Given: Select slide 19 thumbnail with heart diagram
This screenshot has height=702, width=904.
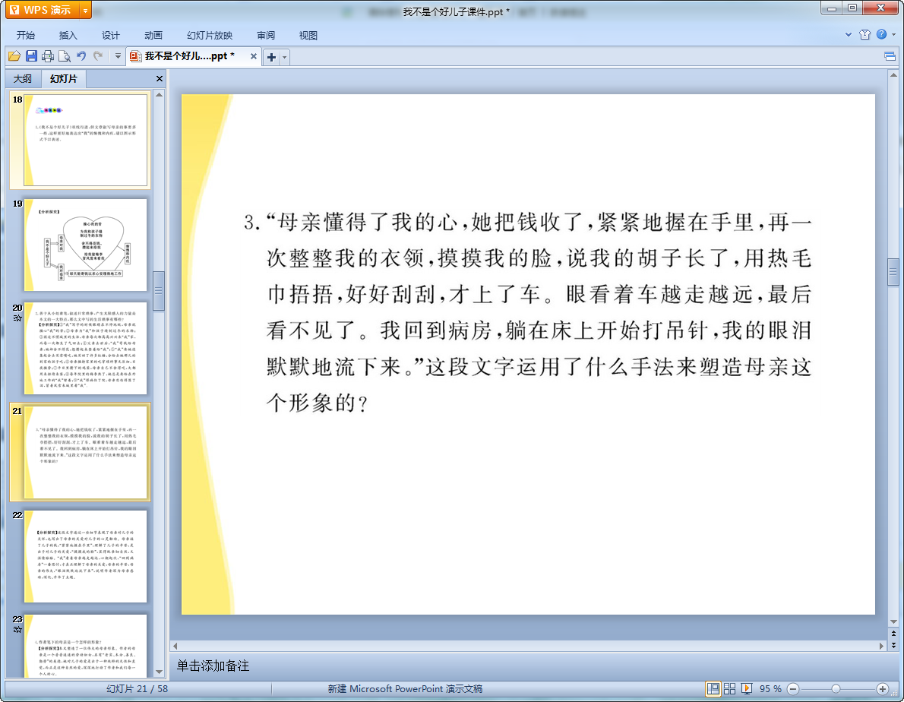Looking at the screenshot, I should pos(85,245).
